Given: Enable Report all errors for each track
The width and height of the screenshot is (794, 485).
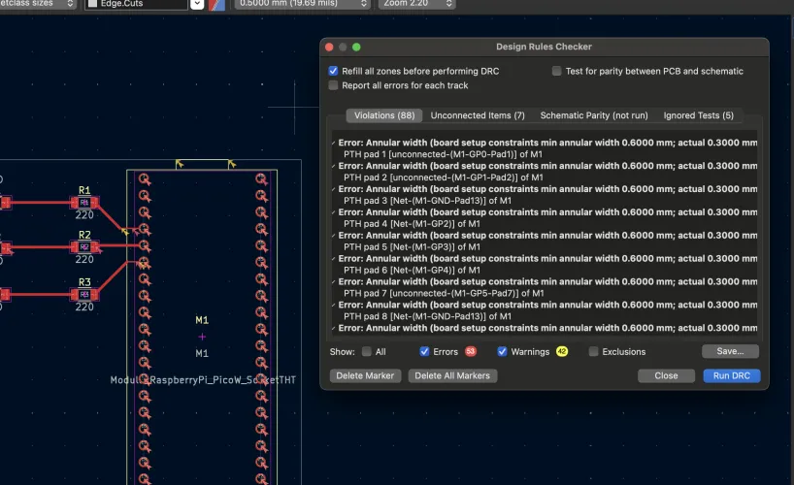Looking at the screenshot, I should point(333,85).
